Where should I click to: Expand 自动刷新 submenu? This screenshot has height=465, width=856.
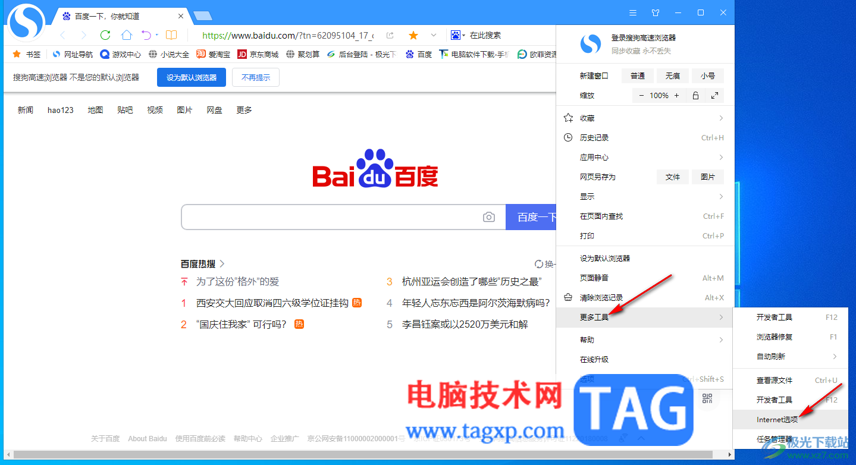point(790,356)
